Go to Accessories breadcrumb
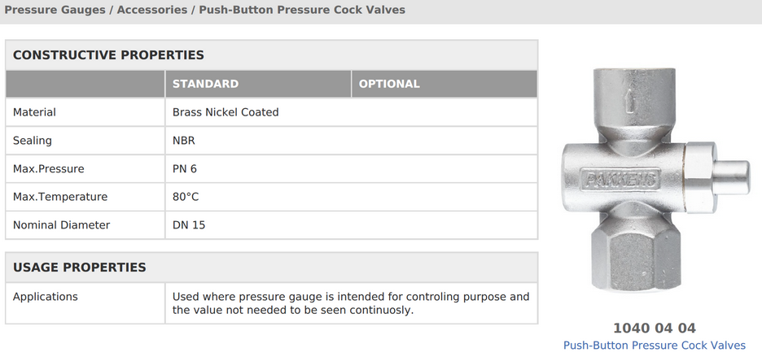This screenshot has width=762, height=361. pos(152,10)
